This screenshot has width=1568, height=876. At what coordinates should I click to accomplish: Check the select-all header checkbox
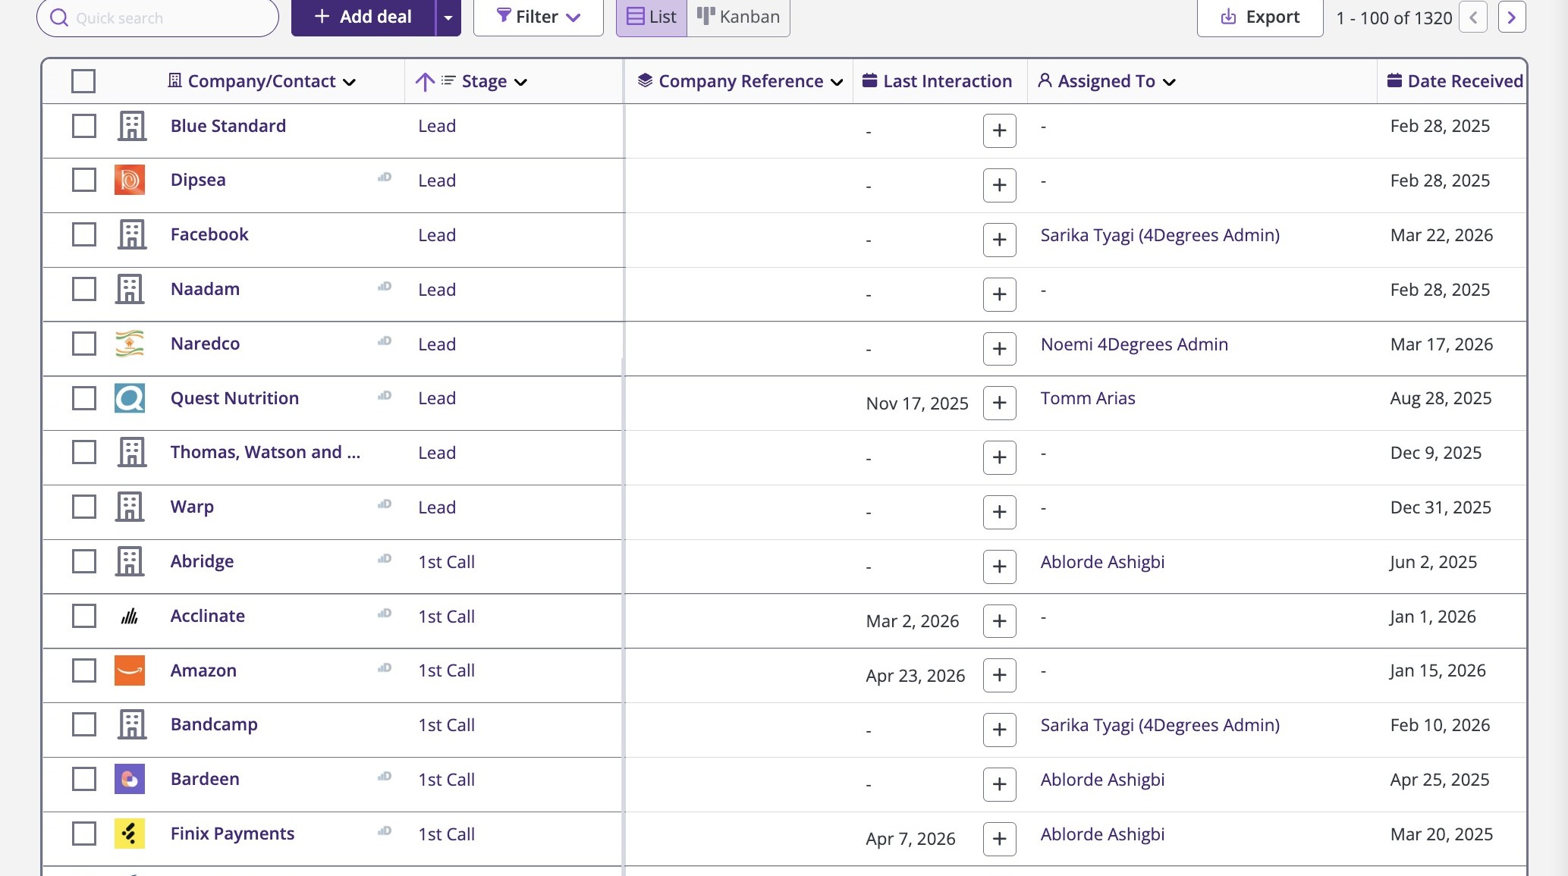click(83, 81)
